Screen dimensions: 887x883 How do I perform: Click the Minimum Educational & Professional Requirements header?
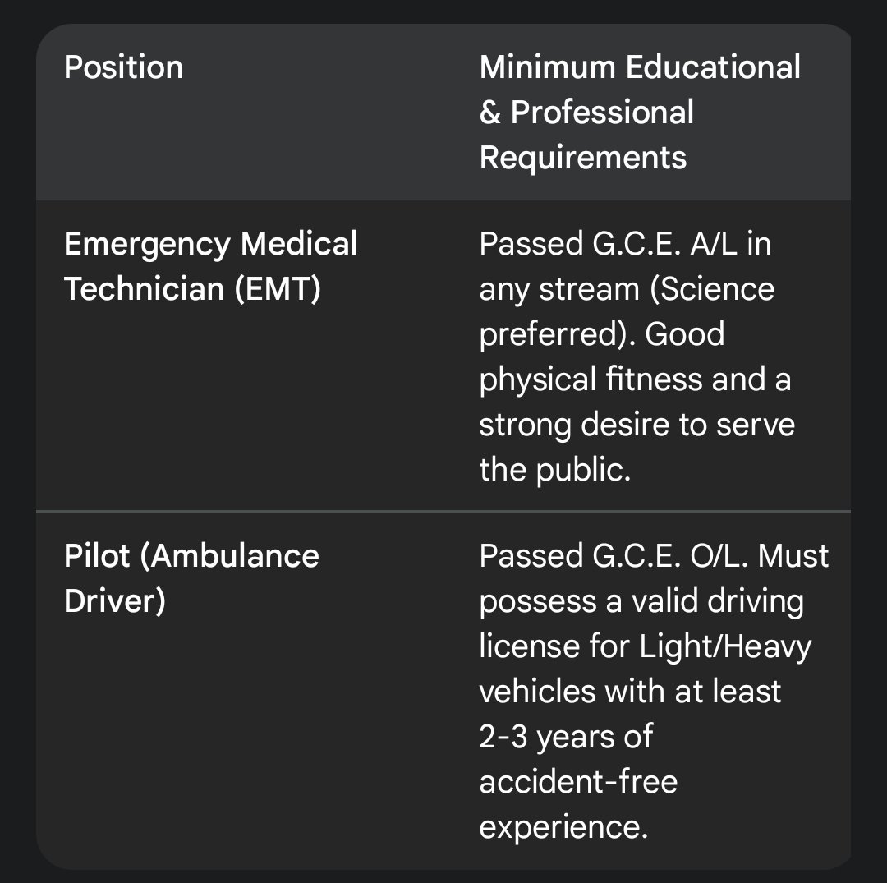[x=639, y=112]
